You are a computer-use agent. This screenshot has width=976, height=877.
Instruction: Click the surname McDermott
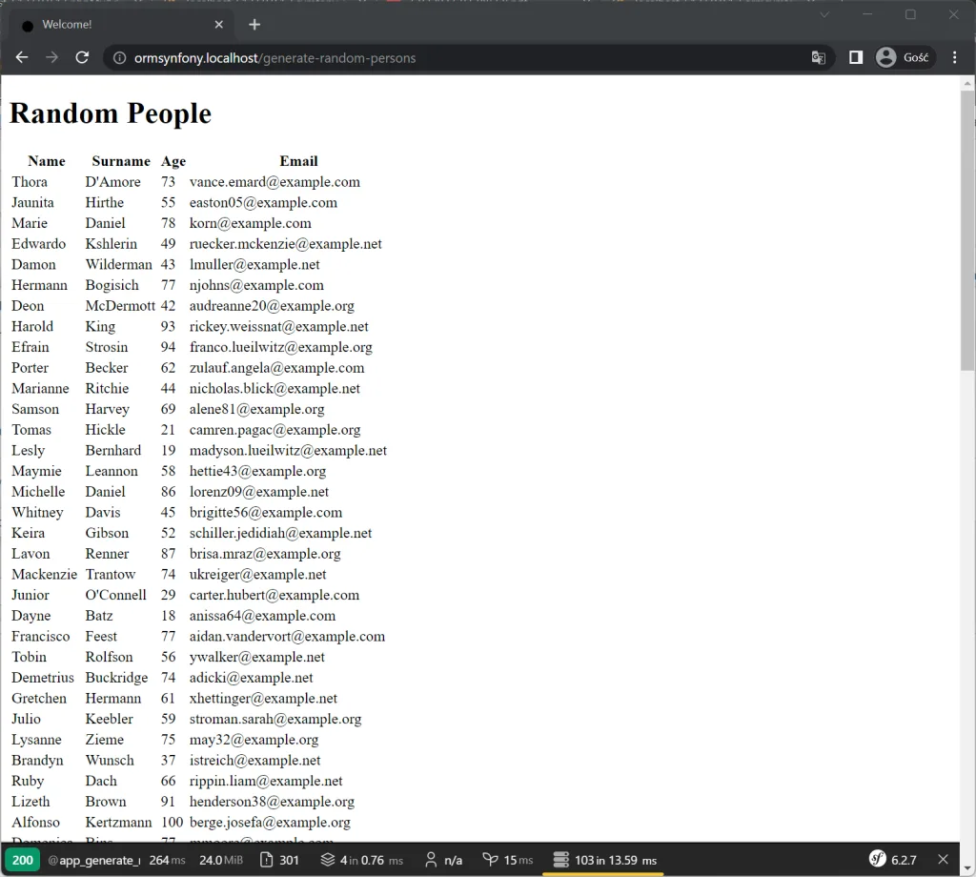click(120, 306)
